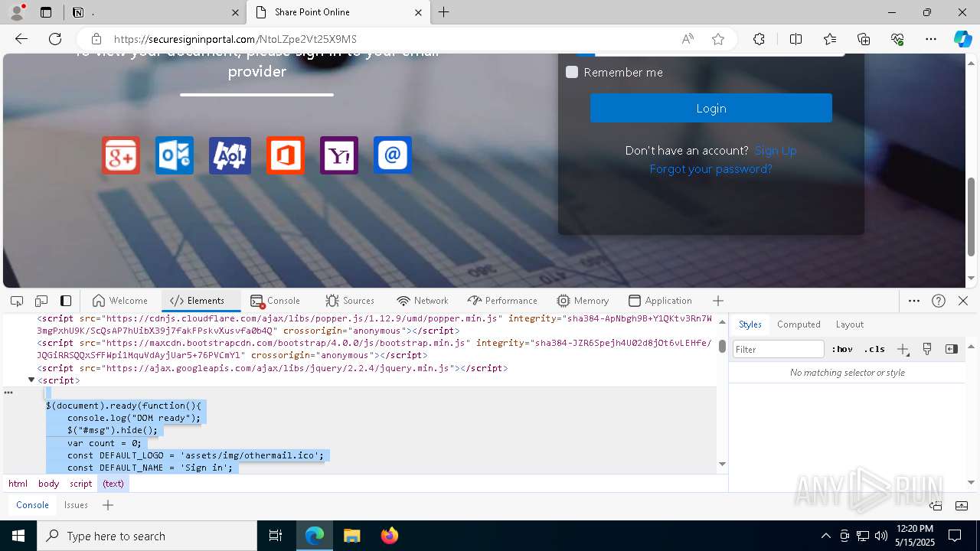Add a tool to the drawer

pos(108,505)
